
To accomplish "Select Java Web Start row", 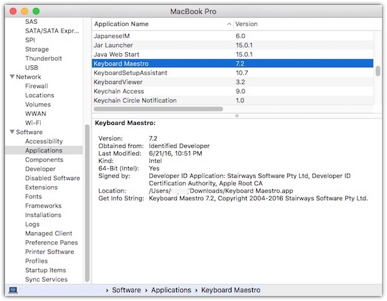I will [x=233, y=55].
